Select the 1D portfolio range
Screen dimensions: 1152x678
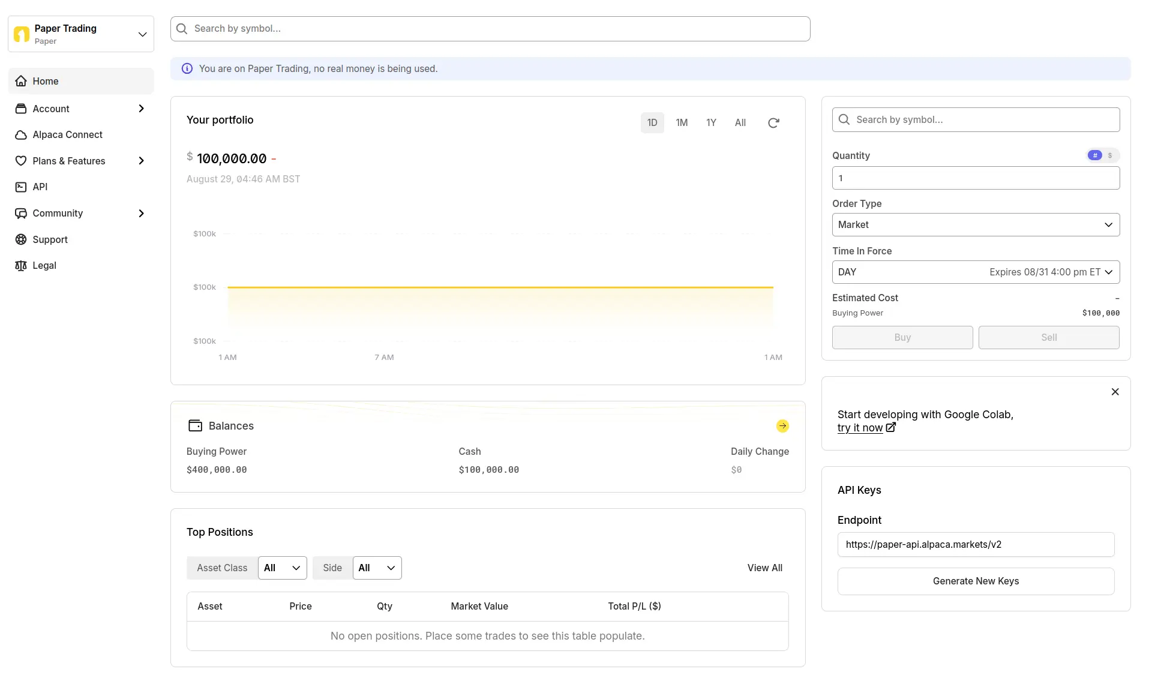coord(652,122)
